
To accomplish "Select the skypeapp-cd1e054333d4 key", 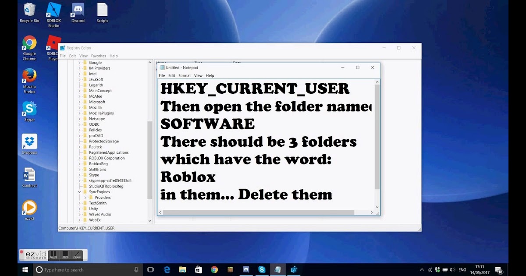I will [110, 180].
